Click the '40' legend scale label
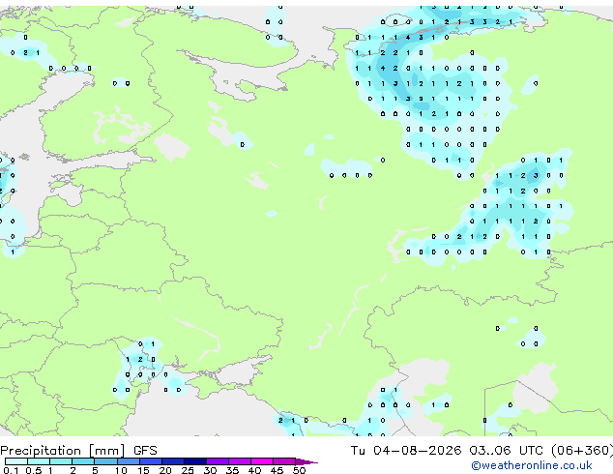 (x=254, y=470)
